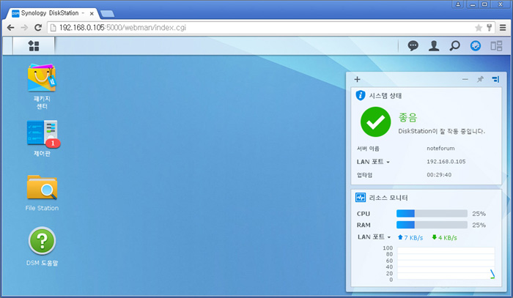Open Chrome menu hamburger button
Screen dimensions: 513x298
(503, 28)
